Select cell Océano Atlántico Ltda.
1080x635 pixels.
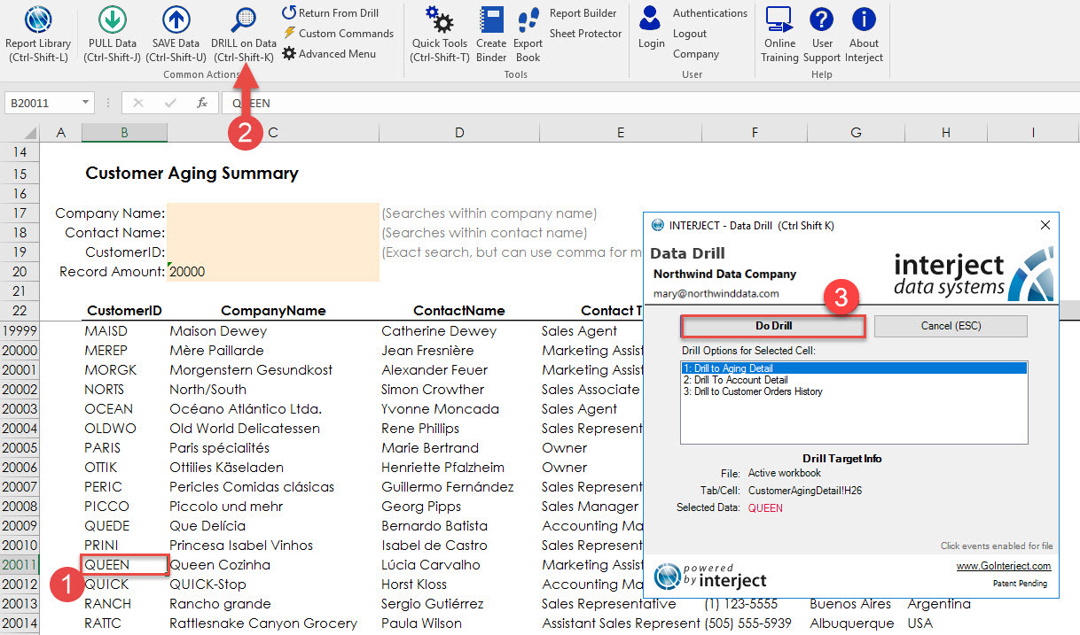(x=273, y=408)
